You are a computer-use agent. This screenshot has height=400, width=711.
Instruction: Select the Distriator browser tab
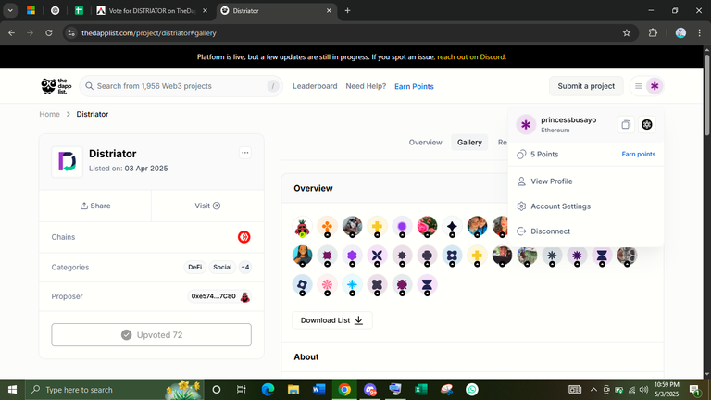275,10
